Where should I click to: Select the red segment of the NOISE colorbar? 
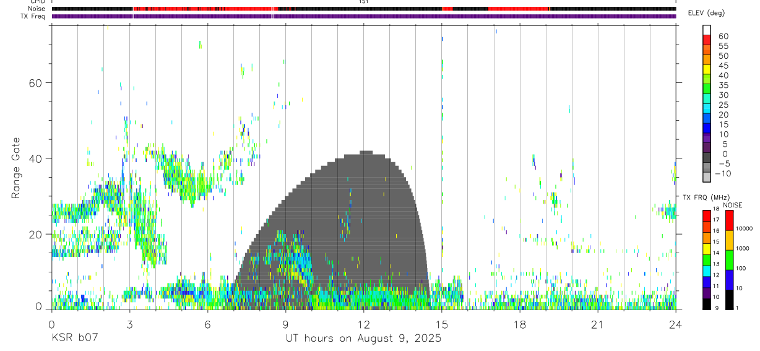coord(730,220)
